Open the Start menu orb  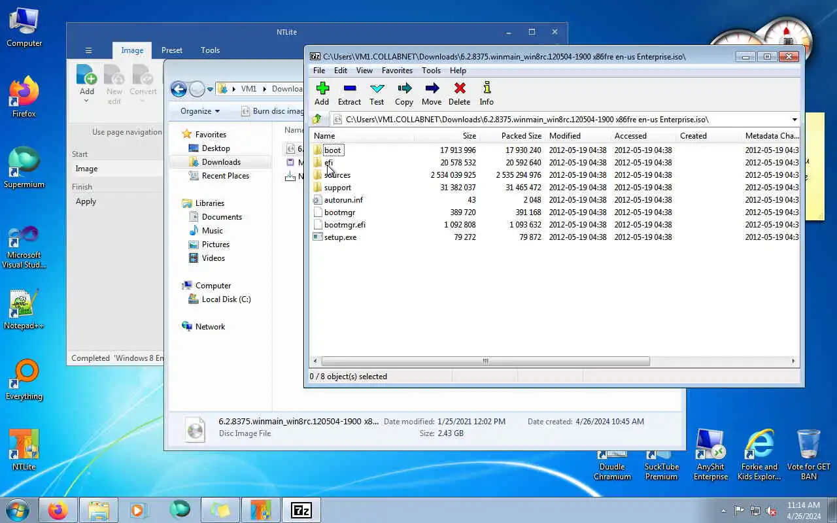pyautogui.click(x=17, y=509)
